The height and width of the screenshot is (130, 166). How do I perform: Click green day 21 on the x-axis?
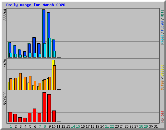(x=107, y=126)
